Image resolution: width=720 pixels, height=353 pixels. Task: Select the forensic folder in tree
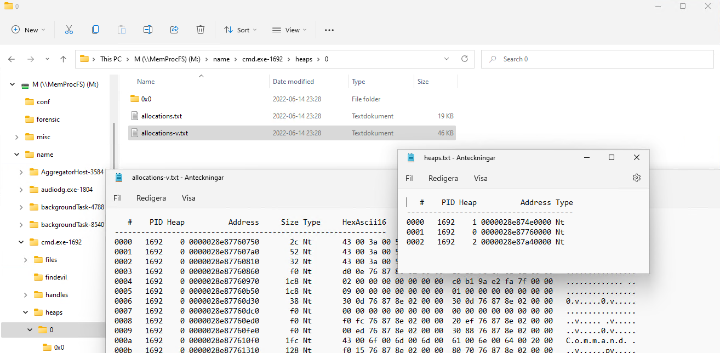48,119
